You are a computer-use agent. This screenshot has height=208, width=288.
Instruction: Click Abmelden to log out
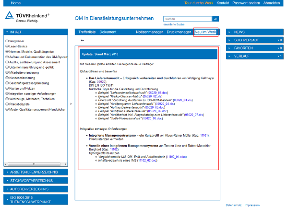pyautogui.click(x=272, y=3)
